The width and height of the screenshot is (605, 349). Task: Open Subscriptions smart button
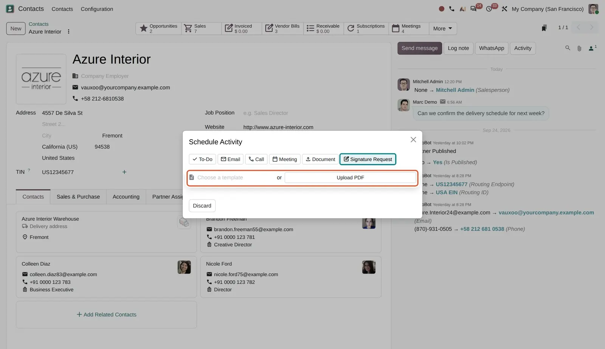point(366,28)
